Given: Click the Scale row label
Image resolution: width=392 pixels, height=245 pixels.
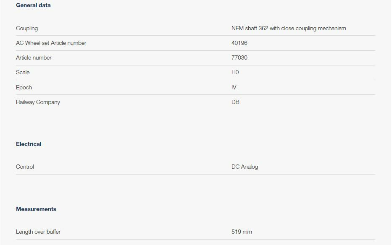Looking at the screenshot, I should point(23,73).
